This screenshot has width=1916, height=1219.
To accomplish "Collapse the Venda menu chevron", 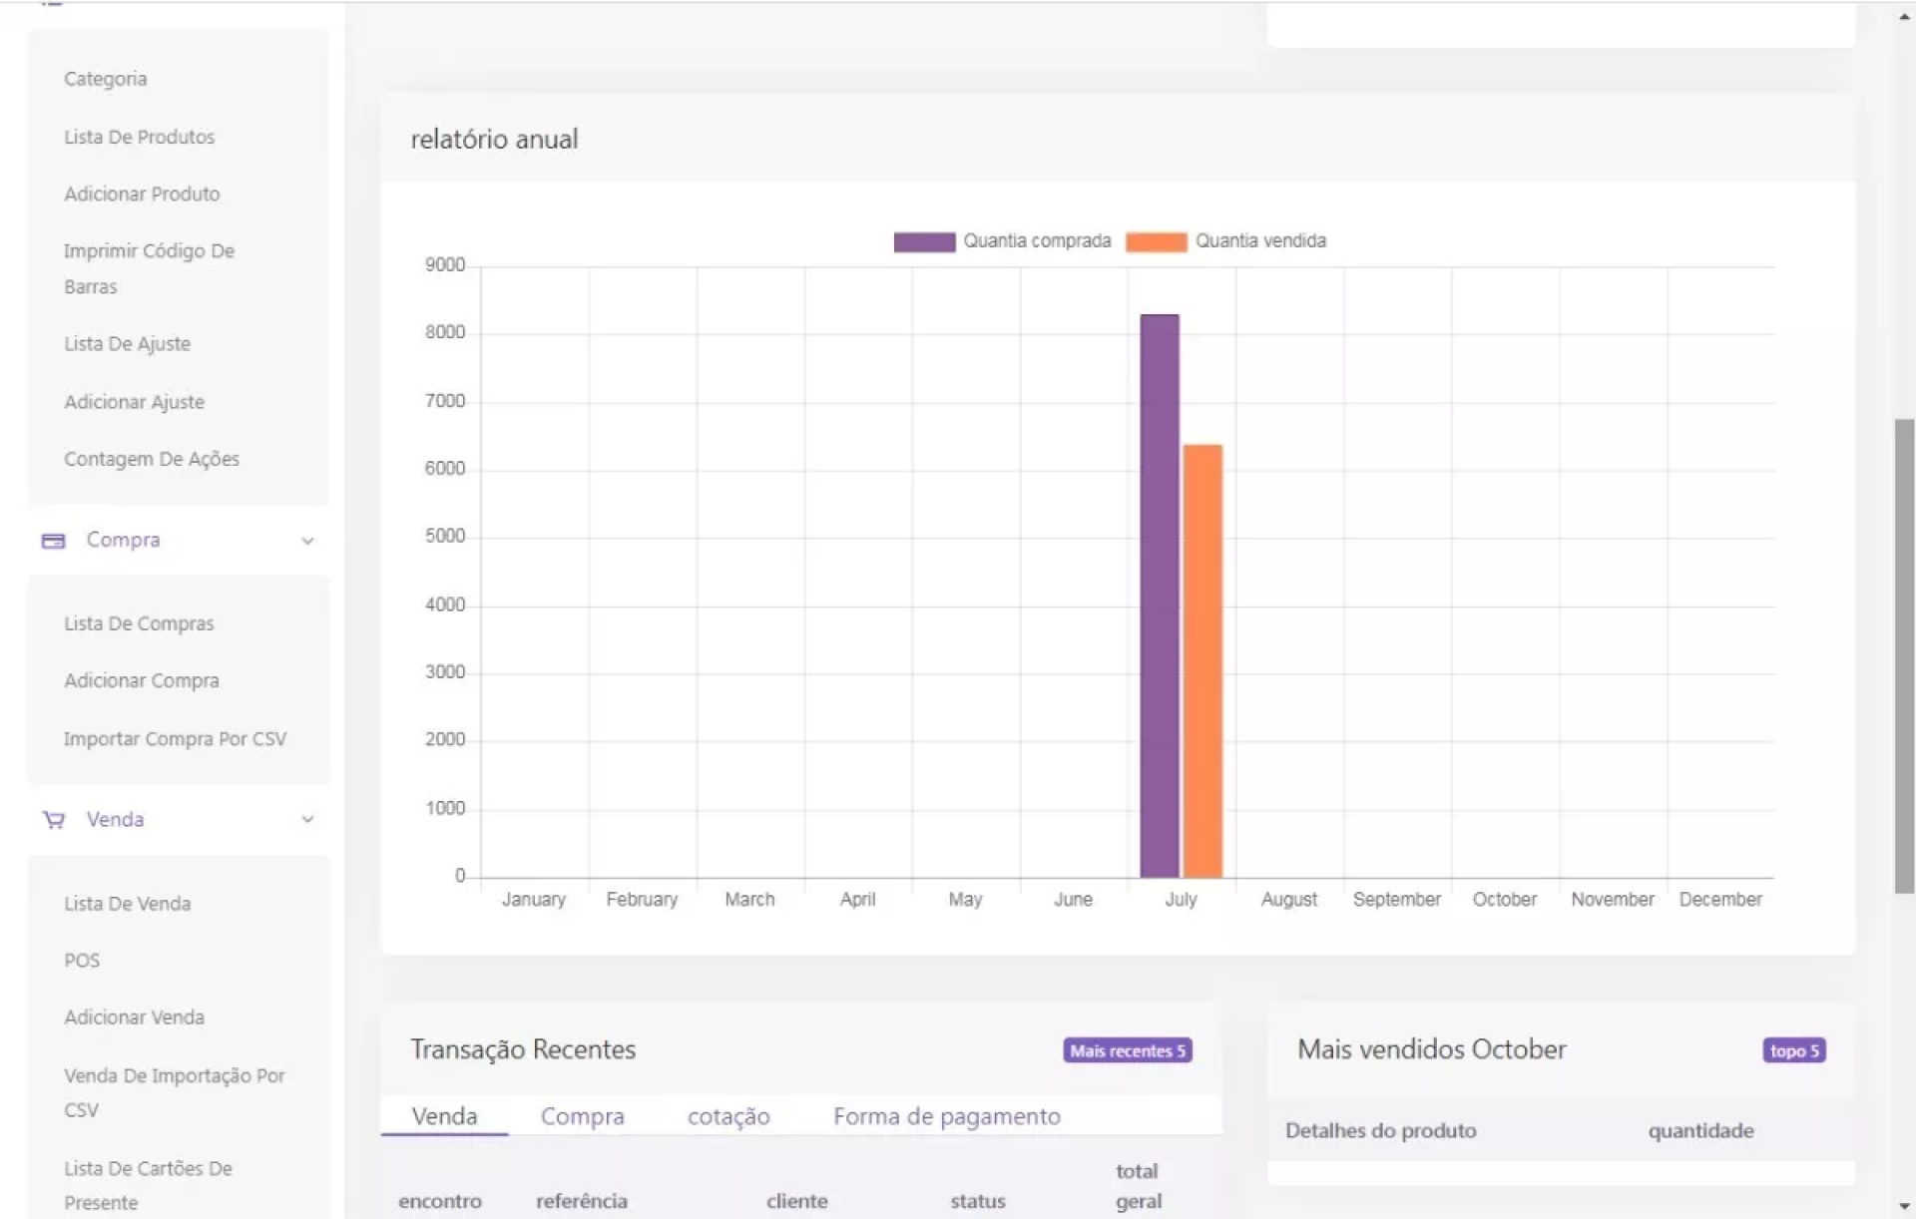I will pyautogui.click(x=307, y=820).
